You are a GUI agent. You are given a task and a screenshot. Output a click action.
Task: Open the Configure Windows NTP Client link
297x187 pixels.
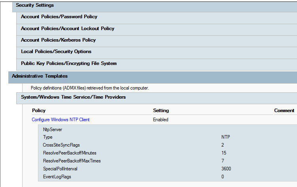pos(63,120)
